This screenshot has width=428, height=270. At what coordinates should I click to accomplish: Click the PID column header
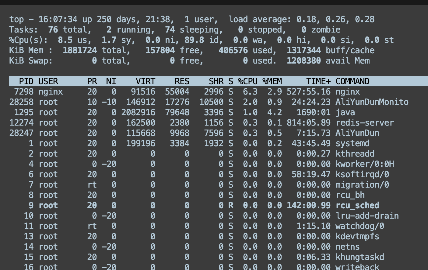pyautogui.click(x=26, y=81)
